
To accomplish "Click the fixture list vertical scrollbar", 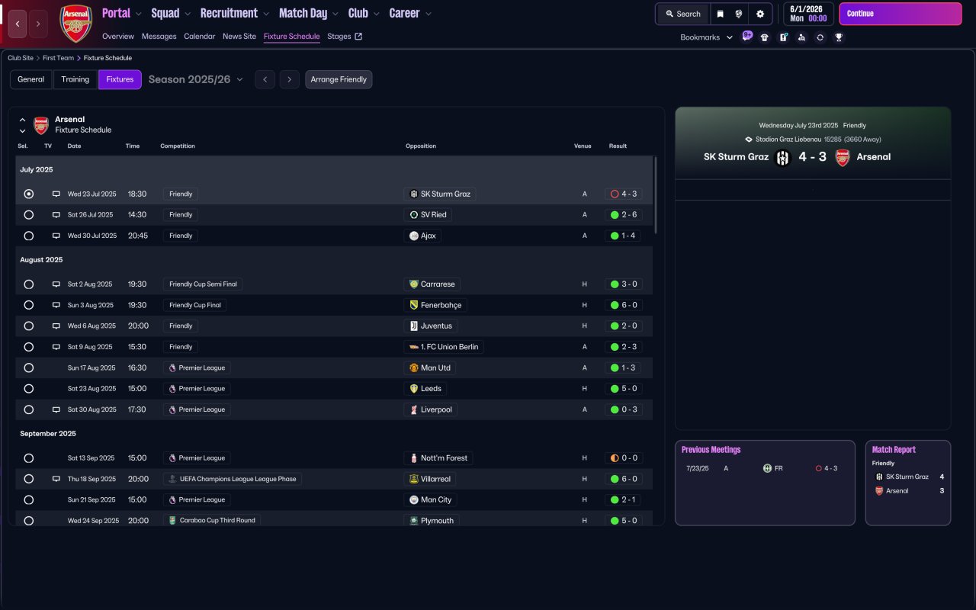I will (655, 195).
